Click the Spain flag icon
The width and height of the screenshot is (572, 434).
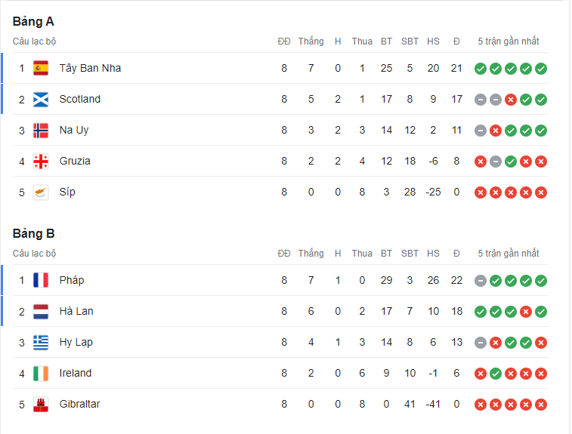click(x=41, y=68)
